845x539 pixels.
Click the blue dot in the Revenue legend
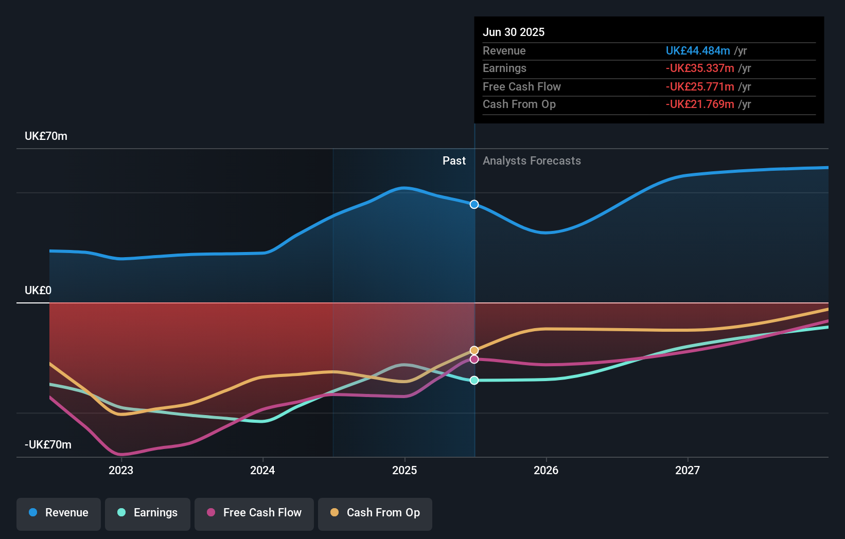pyautogui.click(x=32, y=513)
